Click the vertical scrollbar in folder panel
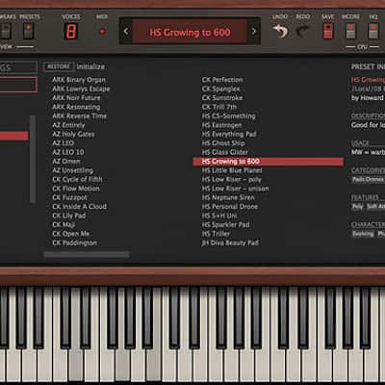 click(x=33, y=159)
